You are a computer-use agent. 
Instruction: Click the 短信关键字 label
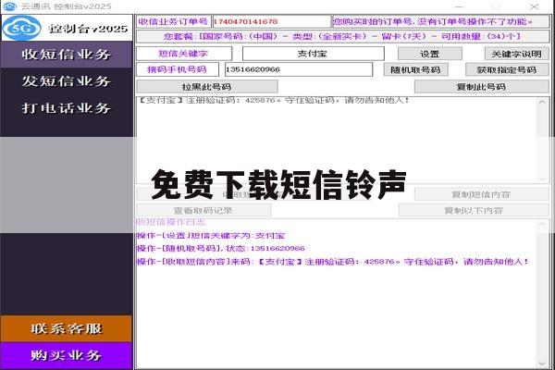point(184,54)
